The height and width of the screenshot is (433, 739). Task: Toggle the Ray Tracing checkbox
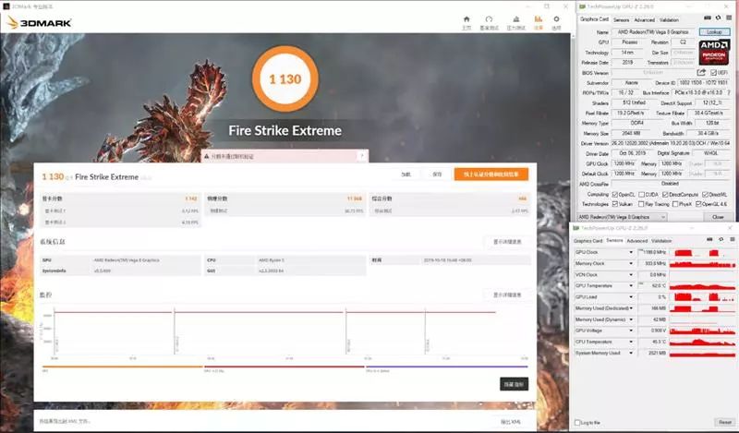(641, 204)
